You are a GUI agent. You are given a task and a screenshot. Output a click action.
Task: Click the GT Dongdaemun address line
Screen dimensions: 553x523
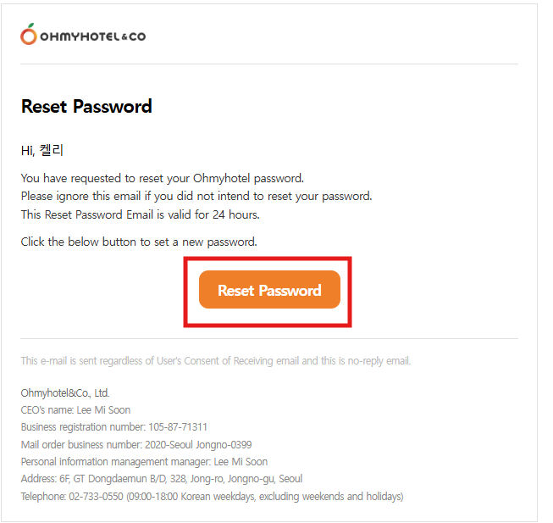(x=161, y=479)
